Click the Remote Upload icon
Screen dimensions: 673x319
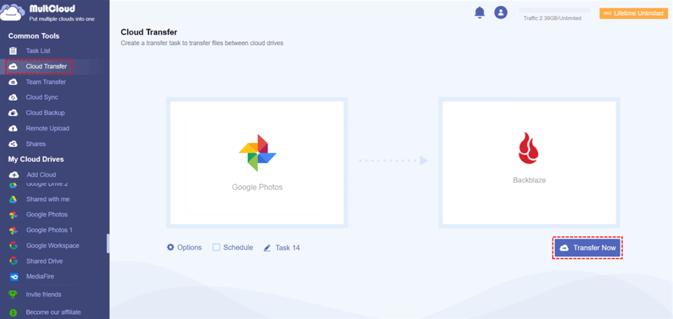14,129
